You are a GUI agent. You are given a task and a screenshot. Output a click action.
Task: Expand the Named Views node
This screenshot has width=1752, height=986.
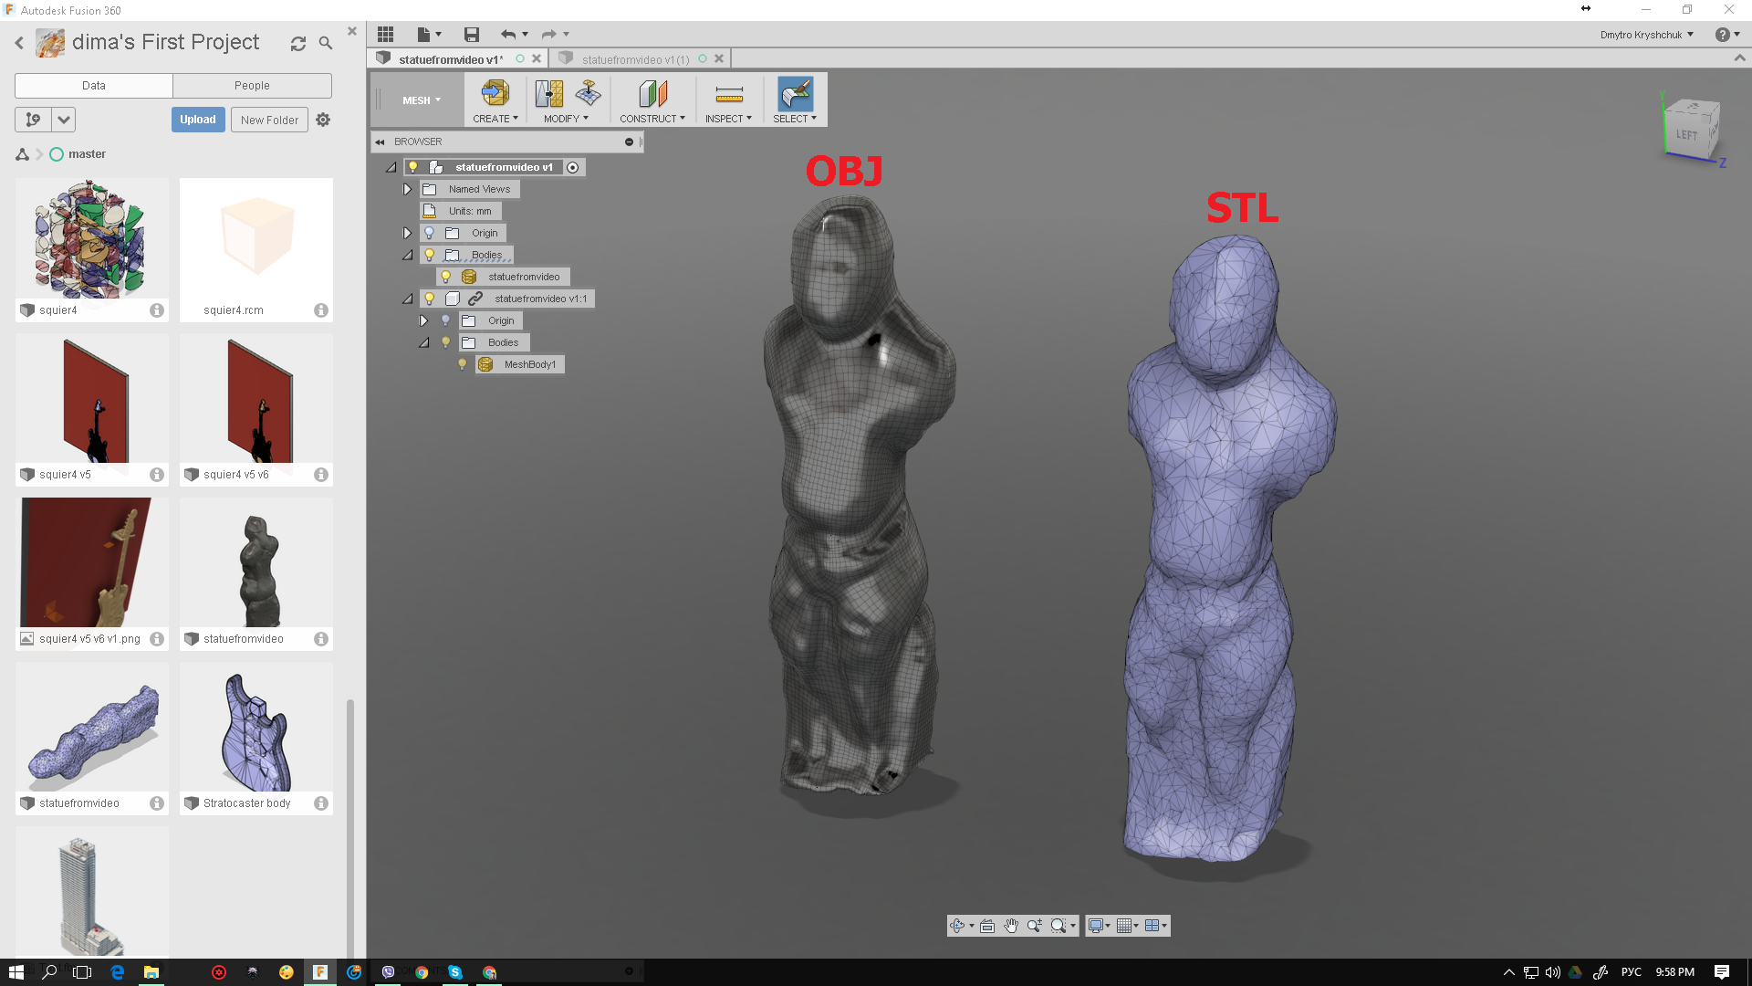pos(407,189)
